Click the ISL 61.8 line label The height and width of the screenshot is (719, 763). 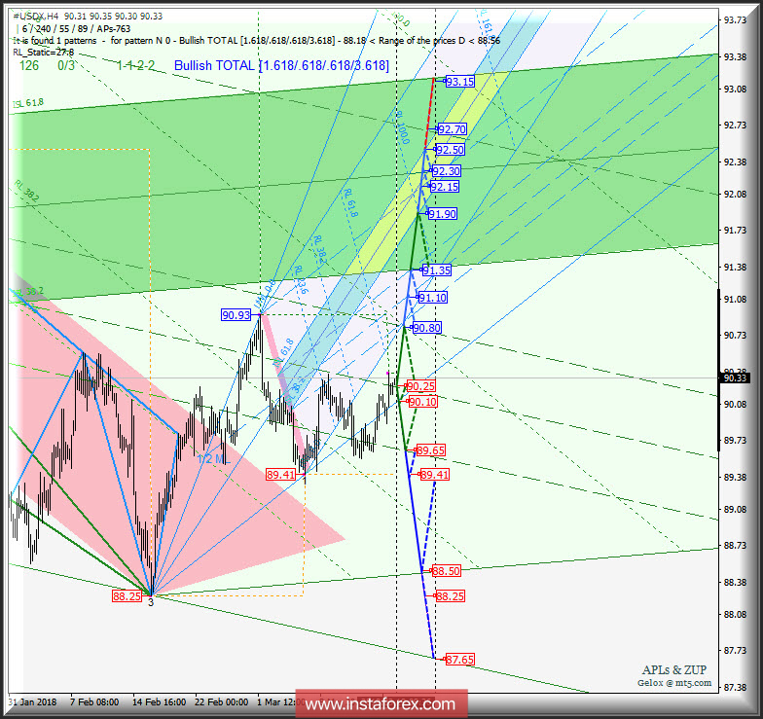(27, 103)
